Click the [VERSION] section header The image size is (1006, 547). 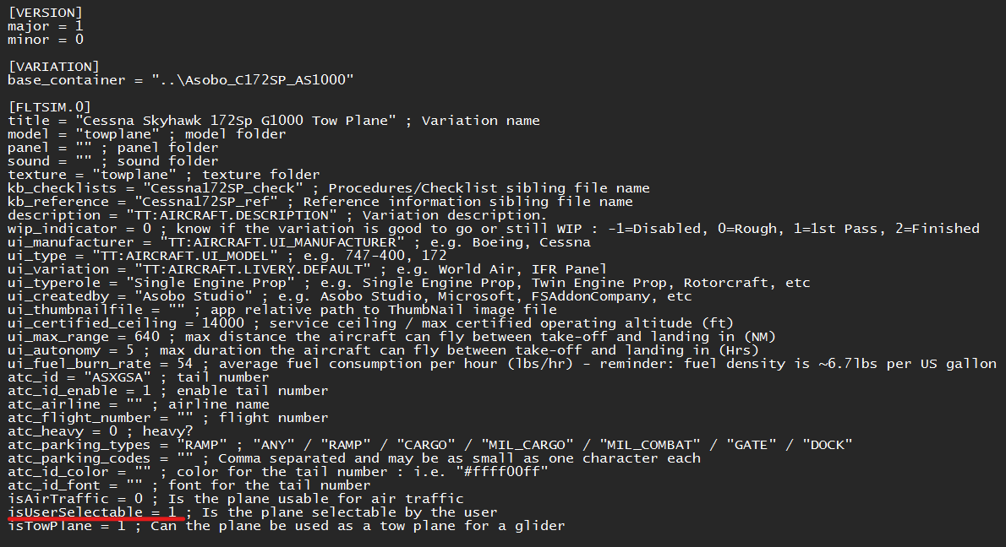click(x=45, y=13)
